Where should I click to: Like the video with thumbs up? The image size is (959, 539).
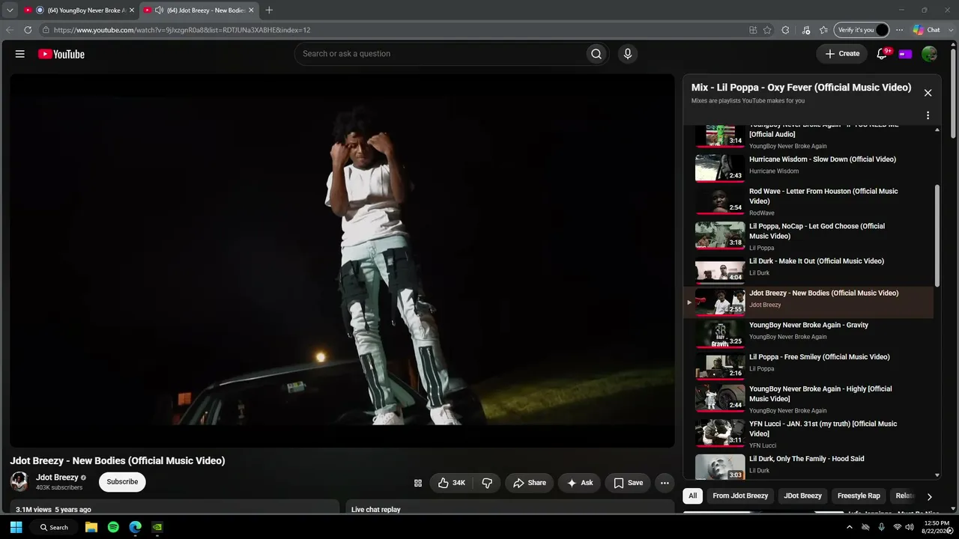[452, 483]
